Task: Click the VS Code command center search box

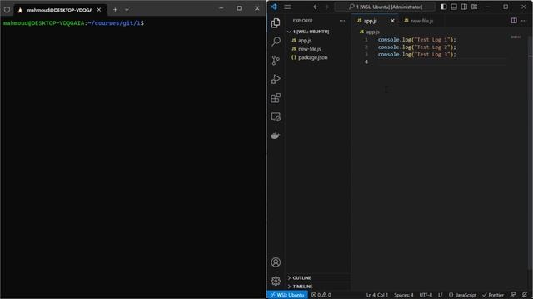Action: [x=385, y=7]
